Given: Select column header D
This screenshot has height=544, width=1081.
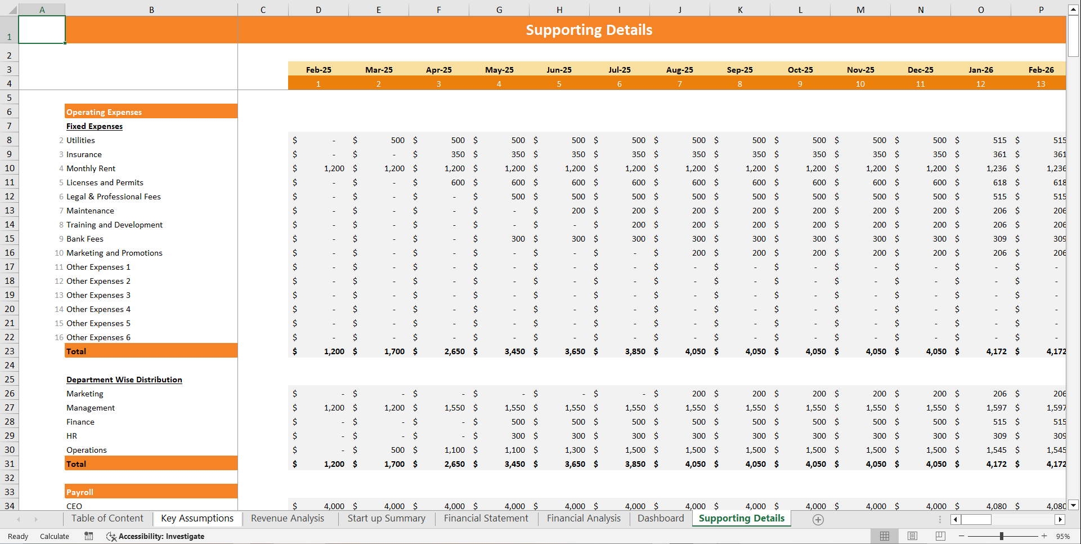Looking at the screenshot, I should click(x=319, y=9).
